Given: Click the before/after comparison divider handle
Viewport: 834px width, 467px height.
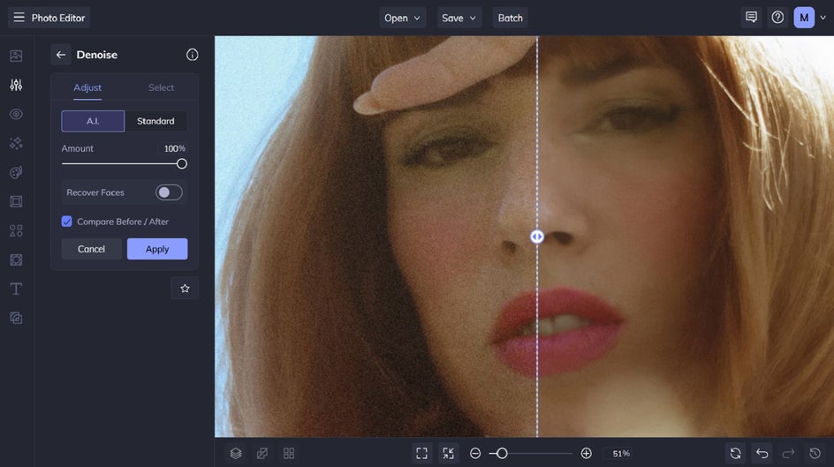Looking at the screenshot, I should tap(537, 237).
